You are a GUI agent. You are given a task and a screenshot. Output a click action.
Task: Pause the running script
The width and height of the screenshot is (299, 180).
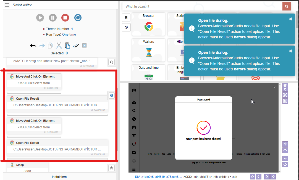(x=53, y=18)
